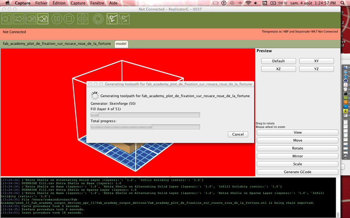Switch preview to XY view
350x218 pixels.
[316, 61]
